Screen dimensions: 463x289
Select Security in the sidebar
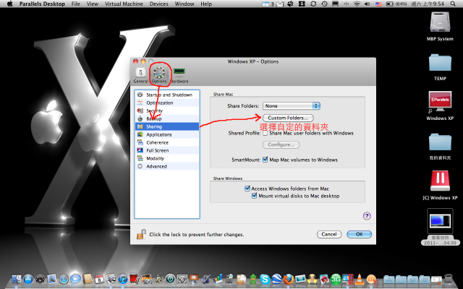click(x=167, y=111)
